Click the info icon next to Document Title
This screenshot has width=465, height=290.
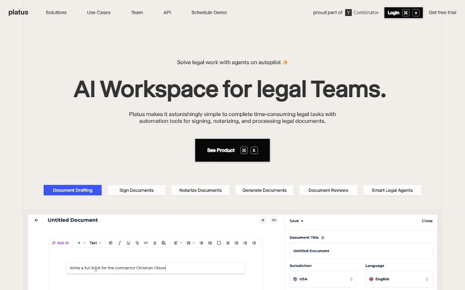323,238
